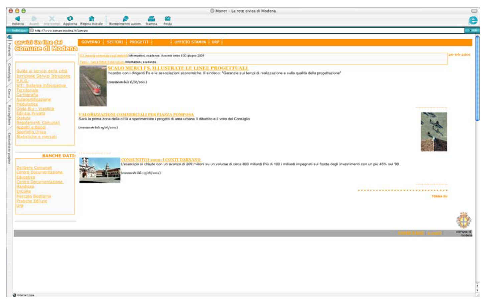Print page with the Stampa icon
This screenshot has height=304, width=485.
click(x=151, y=19)
